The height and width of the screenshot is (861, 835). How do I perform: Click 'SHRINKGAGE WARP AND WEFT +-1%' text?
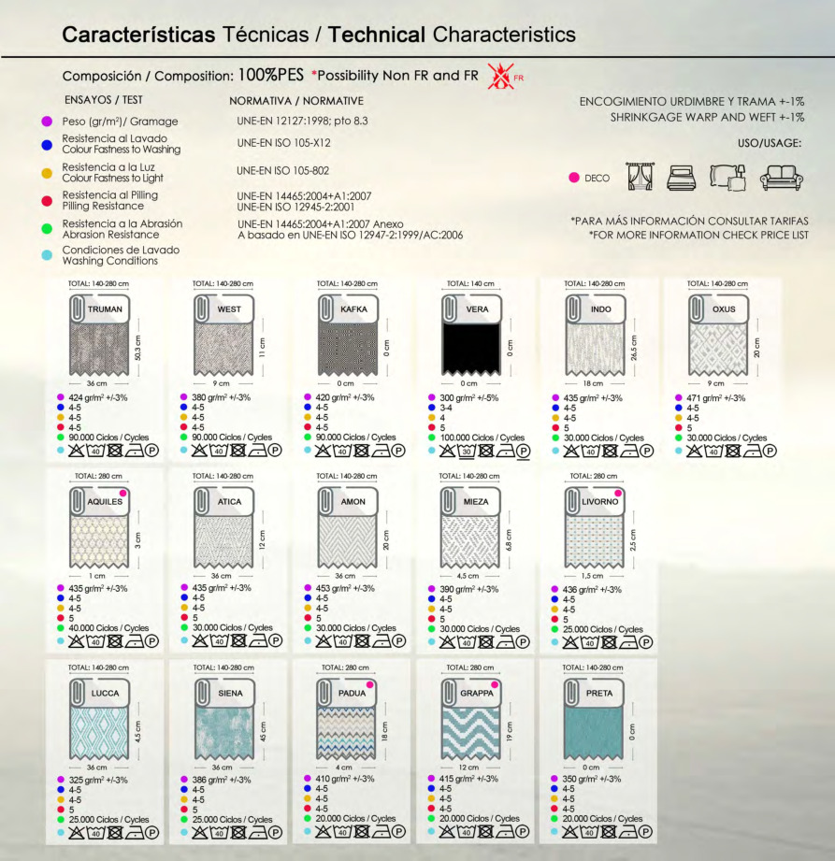pyautogui.click(x=708, y=117)
